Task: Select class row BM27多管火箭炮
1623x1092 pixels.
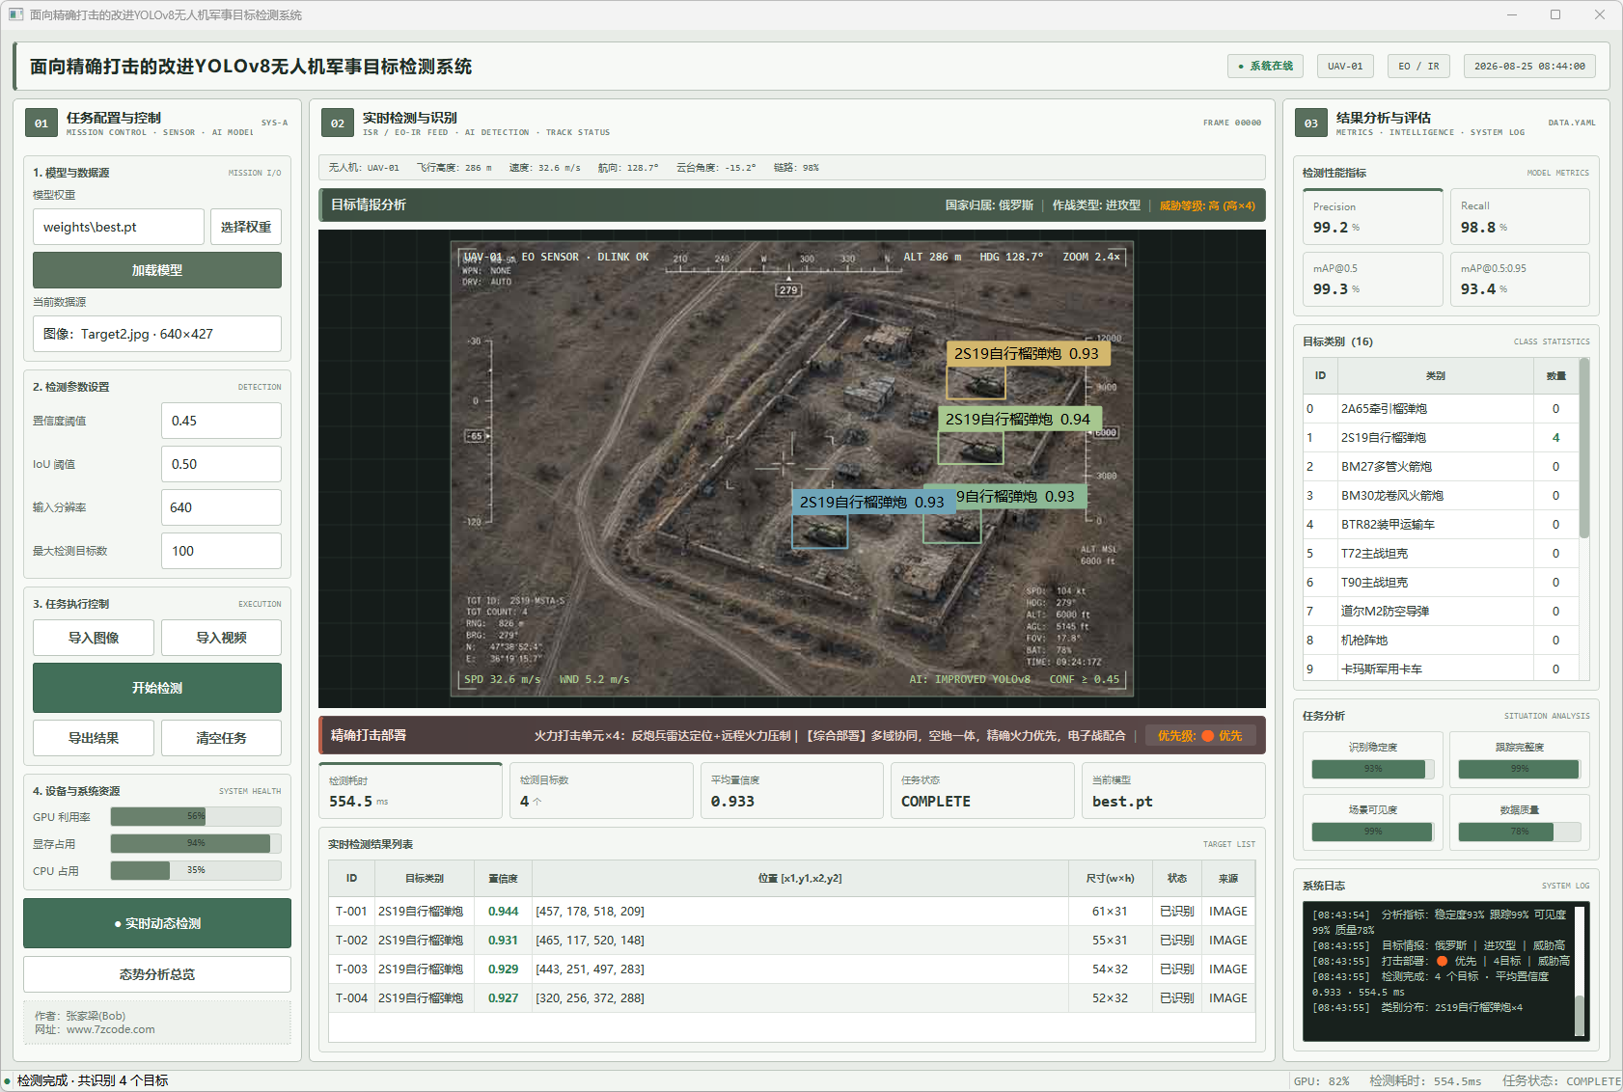Action: click(1442, 467)
